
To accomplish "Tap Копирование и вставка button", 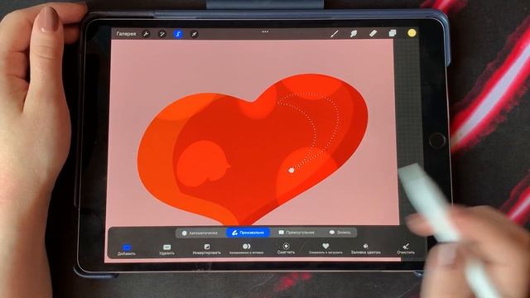I will click(246, 249).
